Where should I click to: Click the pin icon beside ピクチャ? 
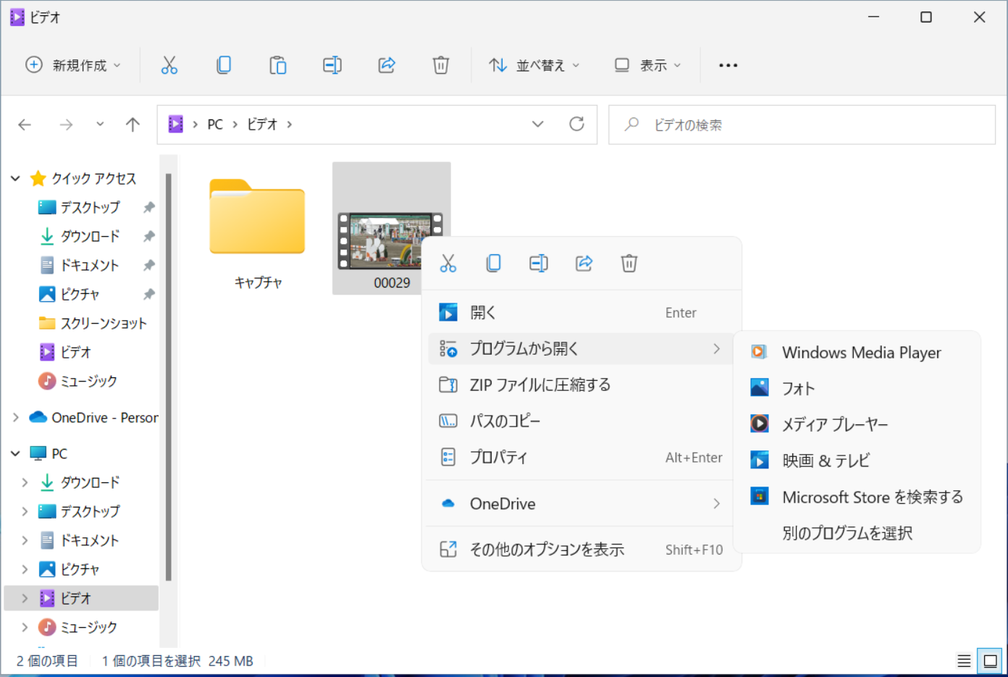tap(148, 294)
